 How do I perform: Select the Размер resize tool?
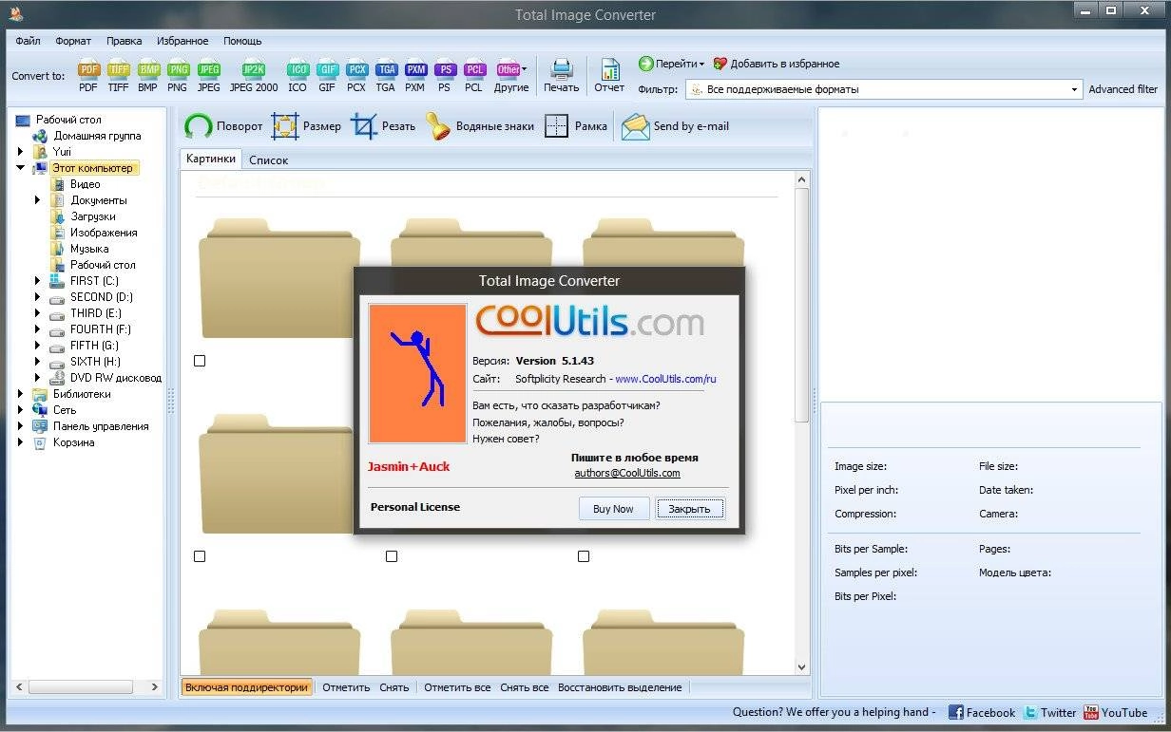[x=306, y=126]
